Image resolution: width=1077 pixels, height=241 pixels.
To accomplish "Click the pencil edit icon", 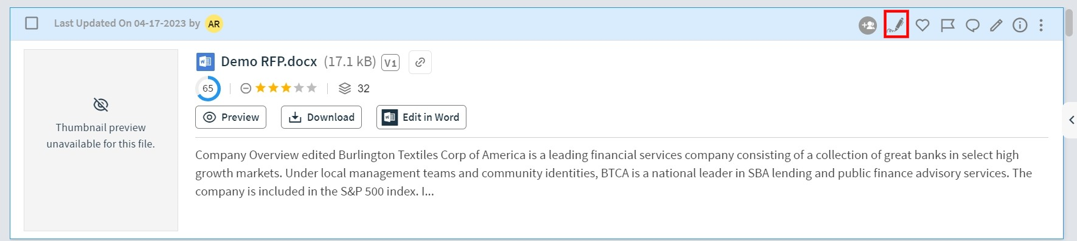I will pos(996,25).
